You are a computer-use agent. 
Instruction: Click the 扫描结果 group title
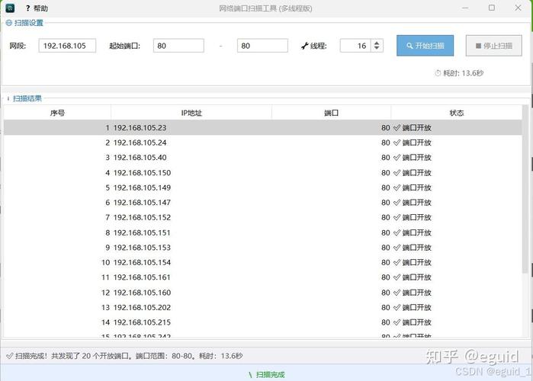27,98
